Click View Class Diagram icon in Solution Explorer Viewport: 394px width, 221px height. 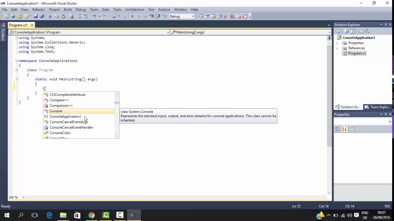(x=367, y=31)
